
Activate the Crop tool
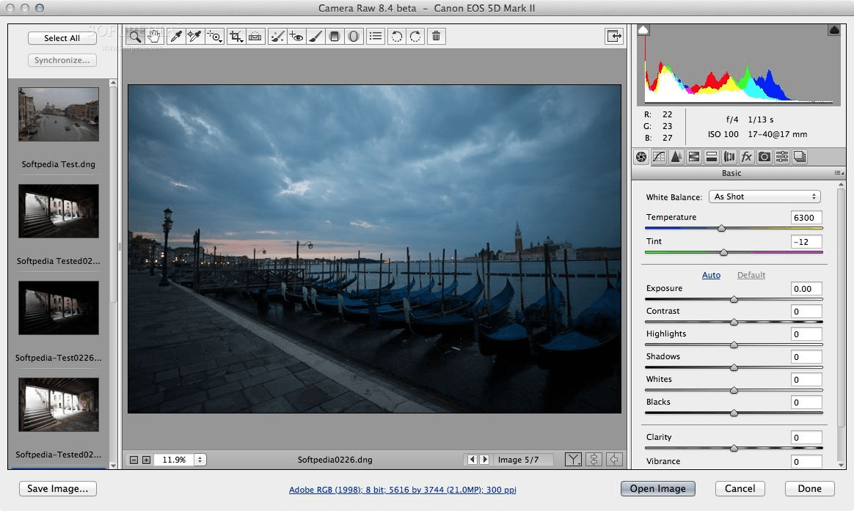(236, 36)
